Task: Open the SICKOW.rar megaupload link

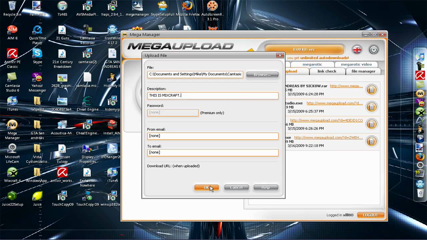Action: coord(346,86)
